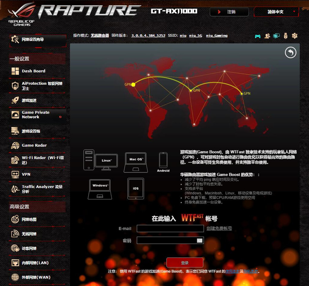This screenshot has width=309, height=286.
Task: Click the circular back arrow icon
Action: pos(291,53)
